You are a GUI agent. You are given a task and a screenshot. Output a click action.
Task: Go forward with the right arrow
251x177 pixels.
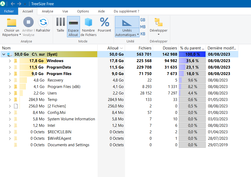[x=19, y=4]
